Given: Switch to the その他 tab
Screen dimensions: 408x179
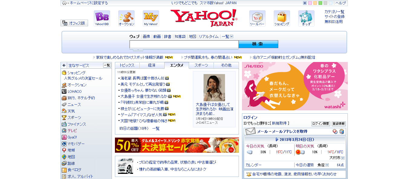Looking at the screenshot, I should pos(226,65).
